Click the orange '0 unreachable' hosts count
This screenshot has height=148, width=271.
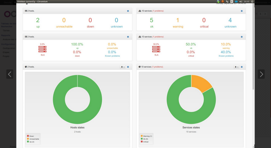[64, 23]
